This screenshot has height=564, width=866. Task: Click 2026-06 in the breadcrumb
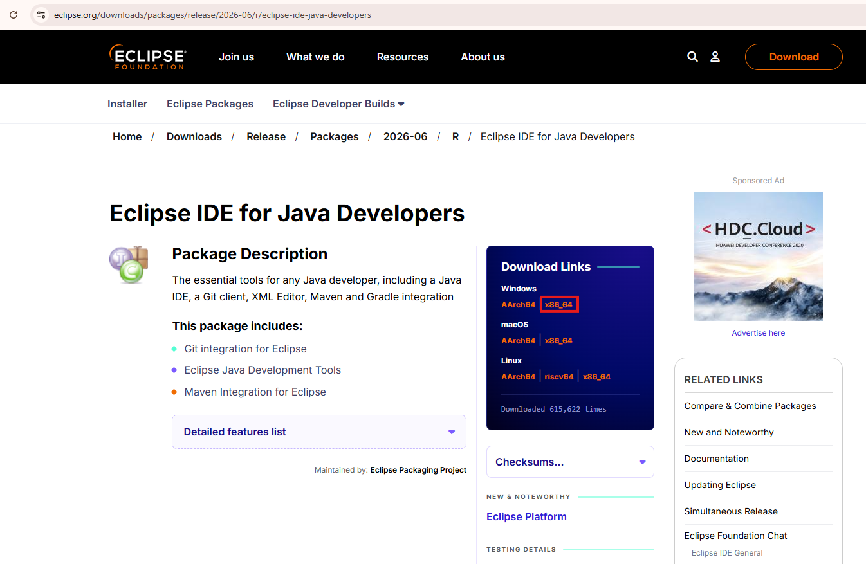[405, 136]
